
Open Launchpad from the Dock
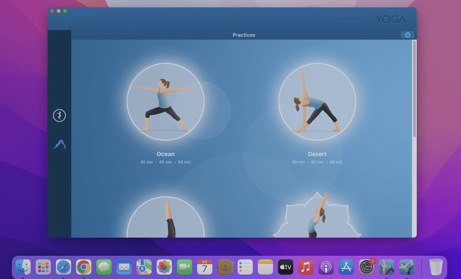(x=43, y=266)
